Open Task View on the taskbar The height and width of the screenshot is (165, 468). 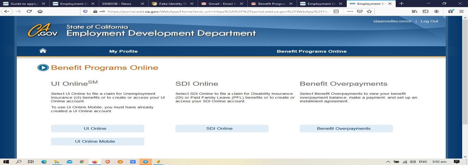point(31,162)
